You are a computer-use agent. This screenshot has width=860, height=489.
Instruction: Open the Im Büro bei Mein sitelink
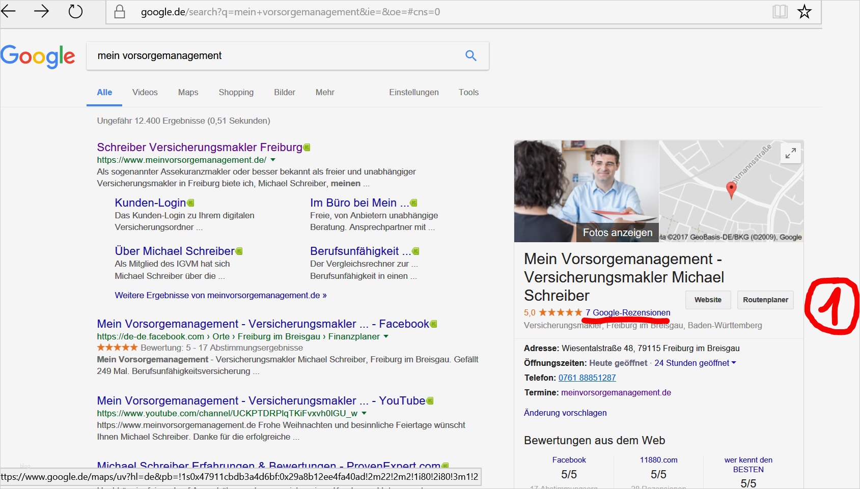point(359,203)
